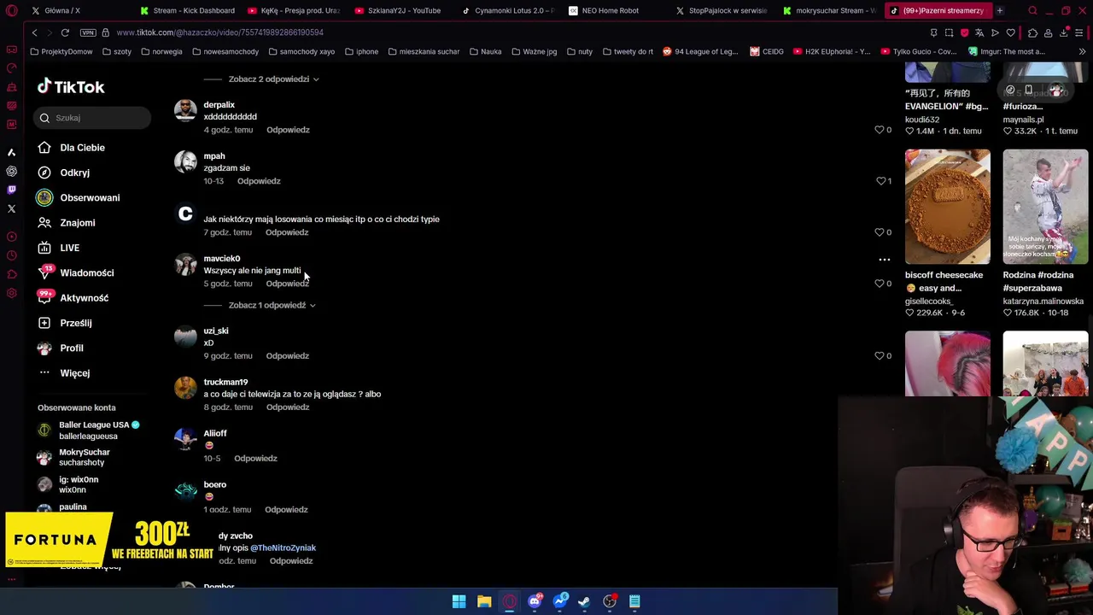Open ProjektyDomow bookmarks folder
Screen dimensions: 1093x615
click(x=61, y=51)
